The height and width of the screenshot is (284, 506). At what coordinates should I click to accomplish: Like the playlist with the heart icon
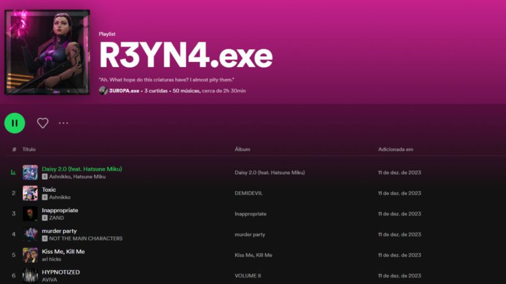pyautogui.click(x=42, y=123)
